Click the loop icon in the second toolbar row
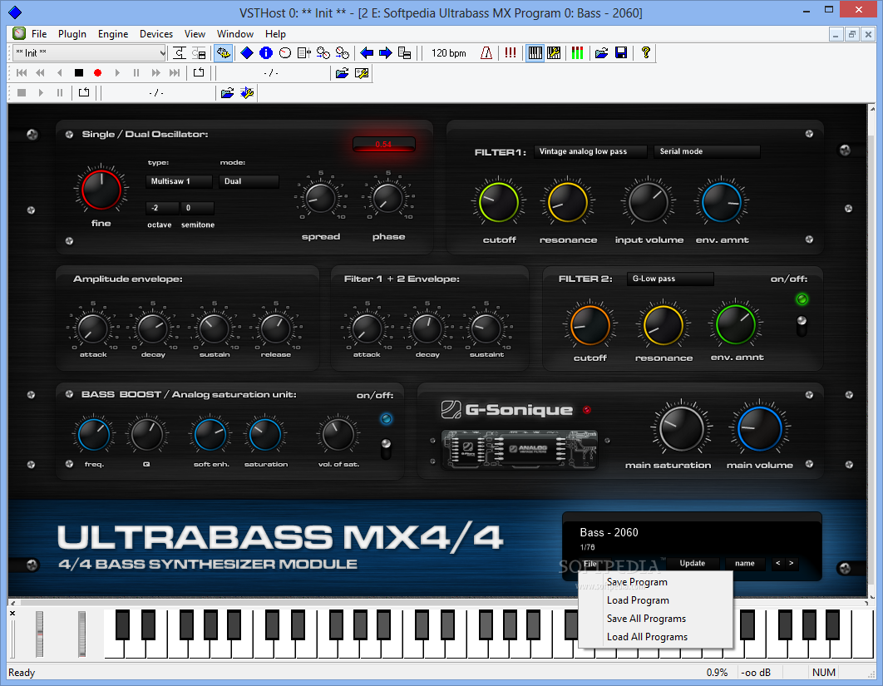883x686 pixels. tap(199, 72)
